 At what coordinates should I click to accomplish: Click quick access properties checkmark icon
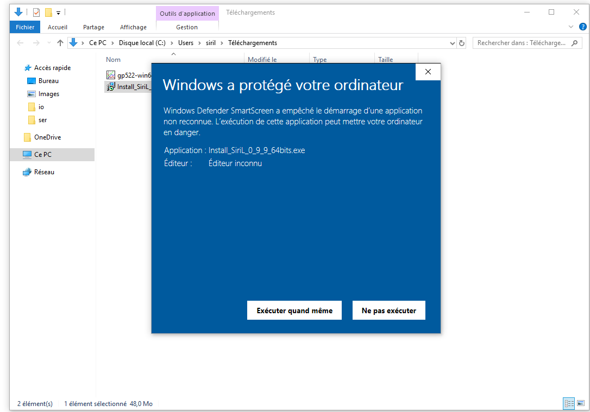point(36,12)
